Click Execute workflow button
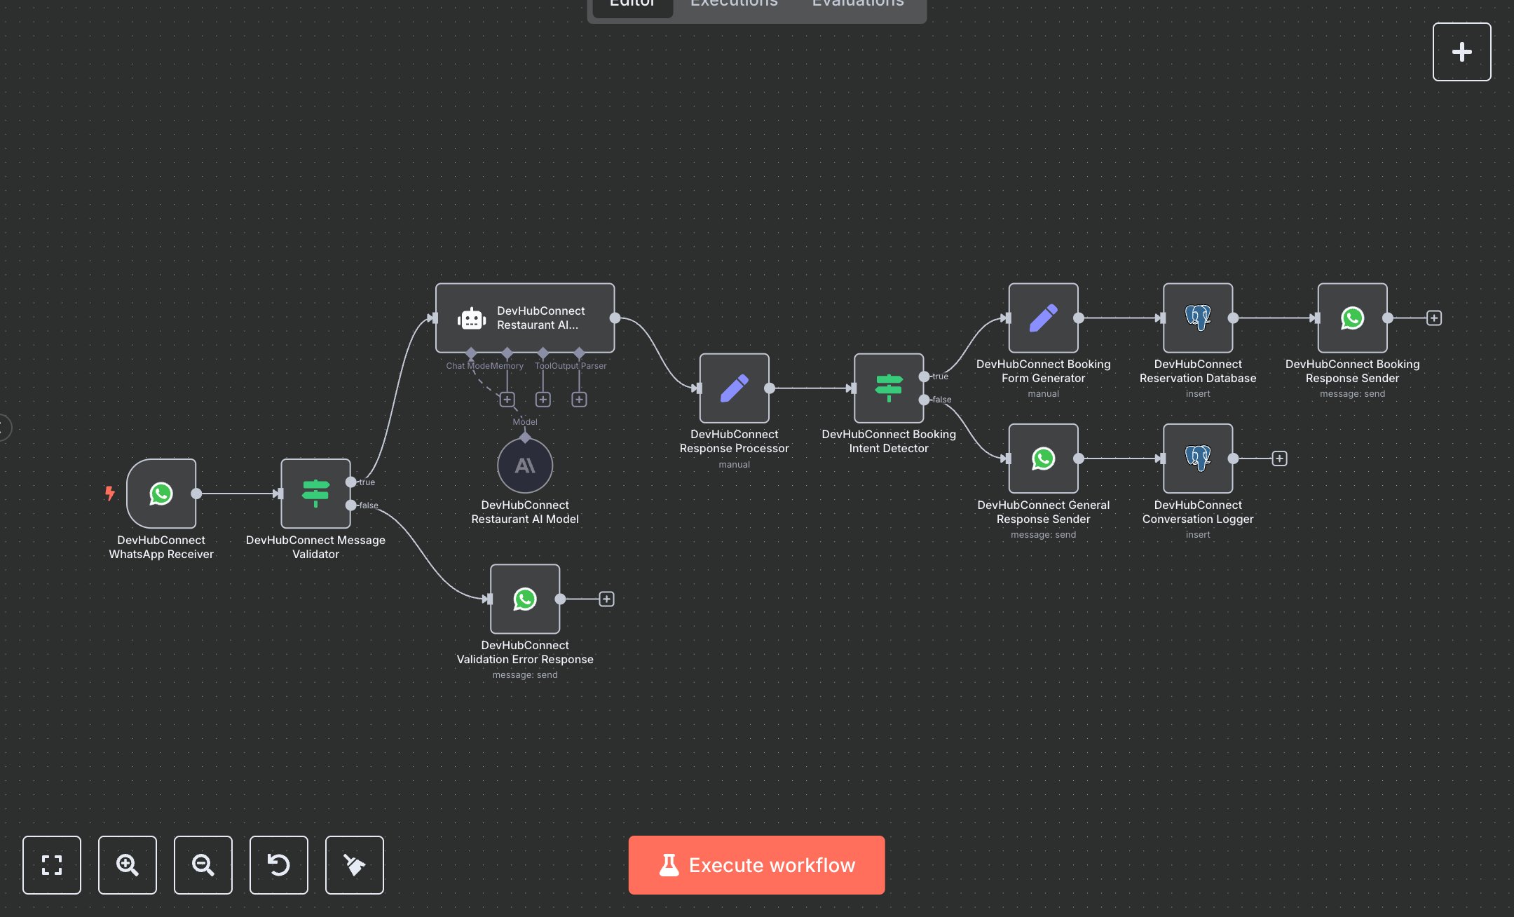Viewport: 1514px width, 917px height. [756, 864]
